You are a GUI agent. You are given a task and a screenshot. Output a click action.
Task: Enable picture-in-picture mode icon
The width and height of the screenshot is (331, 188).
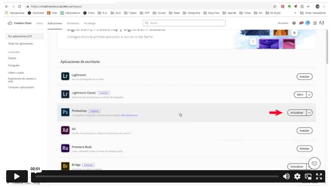pos(308,176)
